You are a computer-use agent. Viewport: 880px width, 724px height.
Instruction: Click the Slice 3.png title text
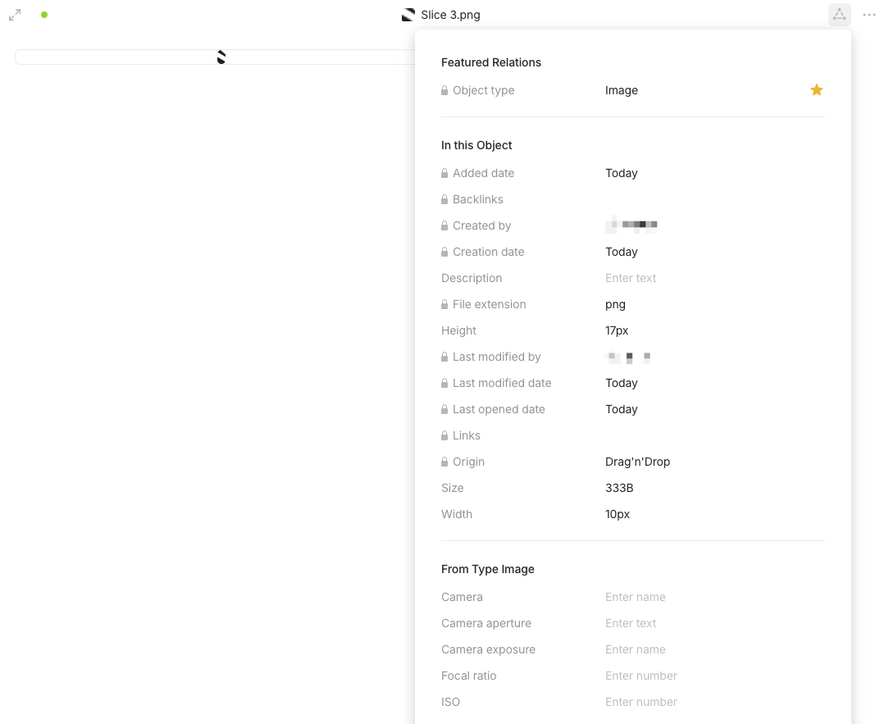tap(451, 15)
